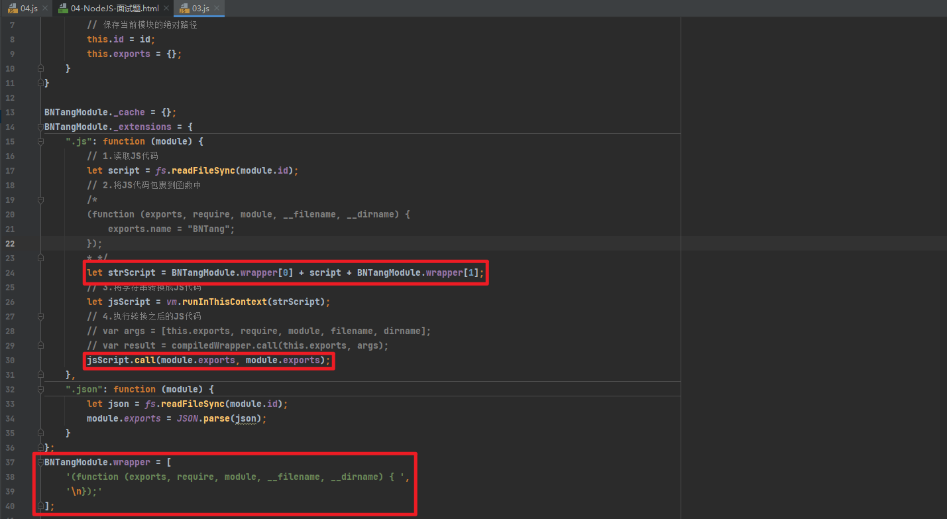Click line number 30 in the gutter
This screenshot has width=947, height=519.
10,360
